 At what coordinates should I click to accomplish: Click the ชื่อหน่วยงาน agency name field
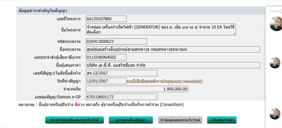click(x=173, y=49)
